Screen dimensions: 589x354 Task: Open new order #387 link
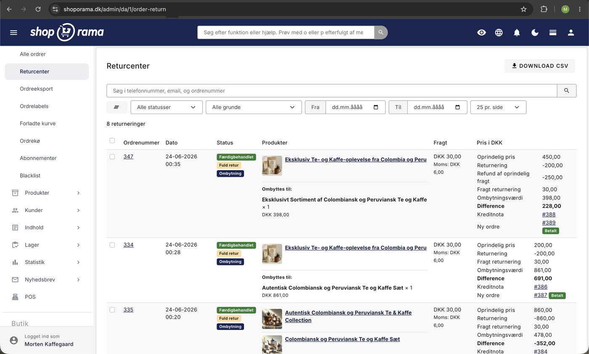click(541, 295)
